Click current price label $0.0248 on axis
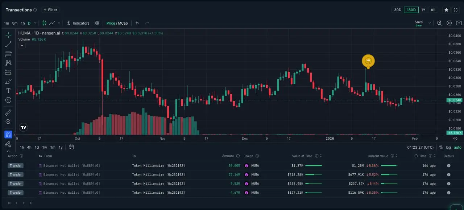The width and height of the screenshot is (464, 210). pyautogui.click(x=454, y=100)
